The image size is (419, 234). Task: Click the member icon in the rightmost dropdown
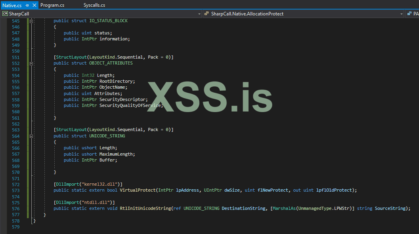coord(409,13)
